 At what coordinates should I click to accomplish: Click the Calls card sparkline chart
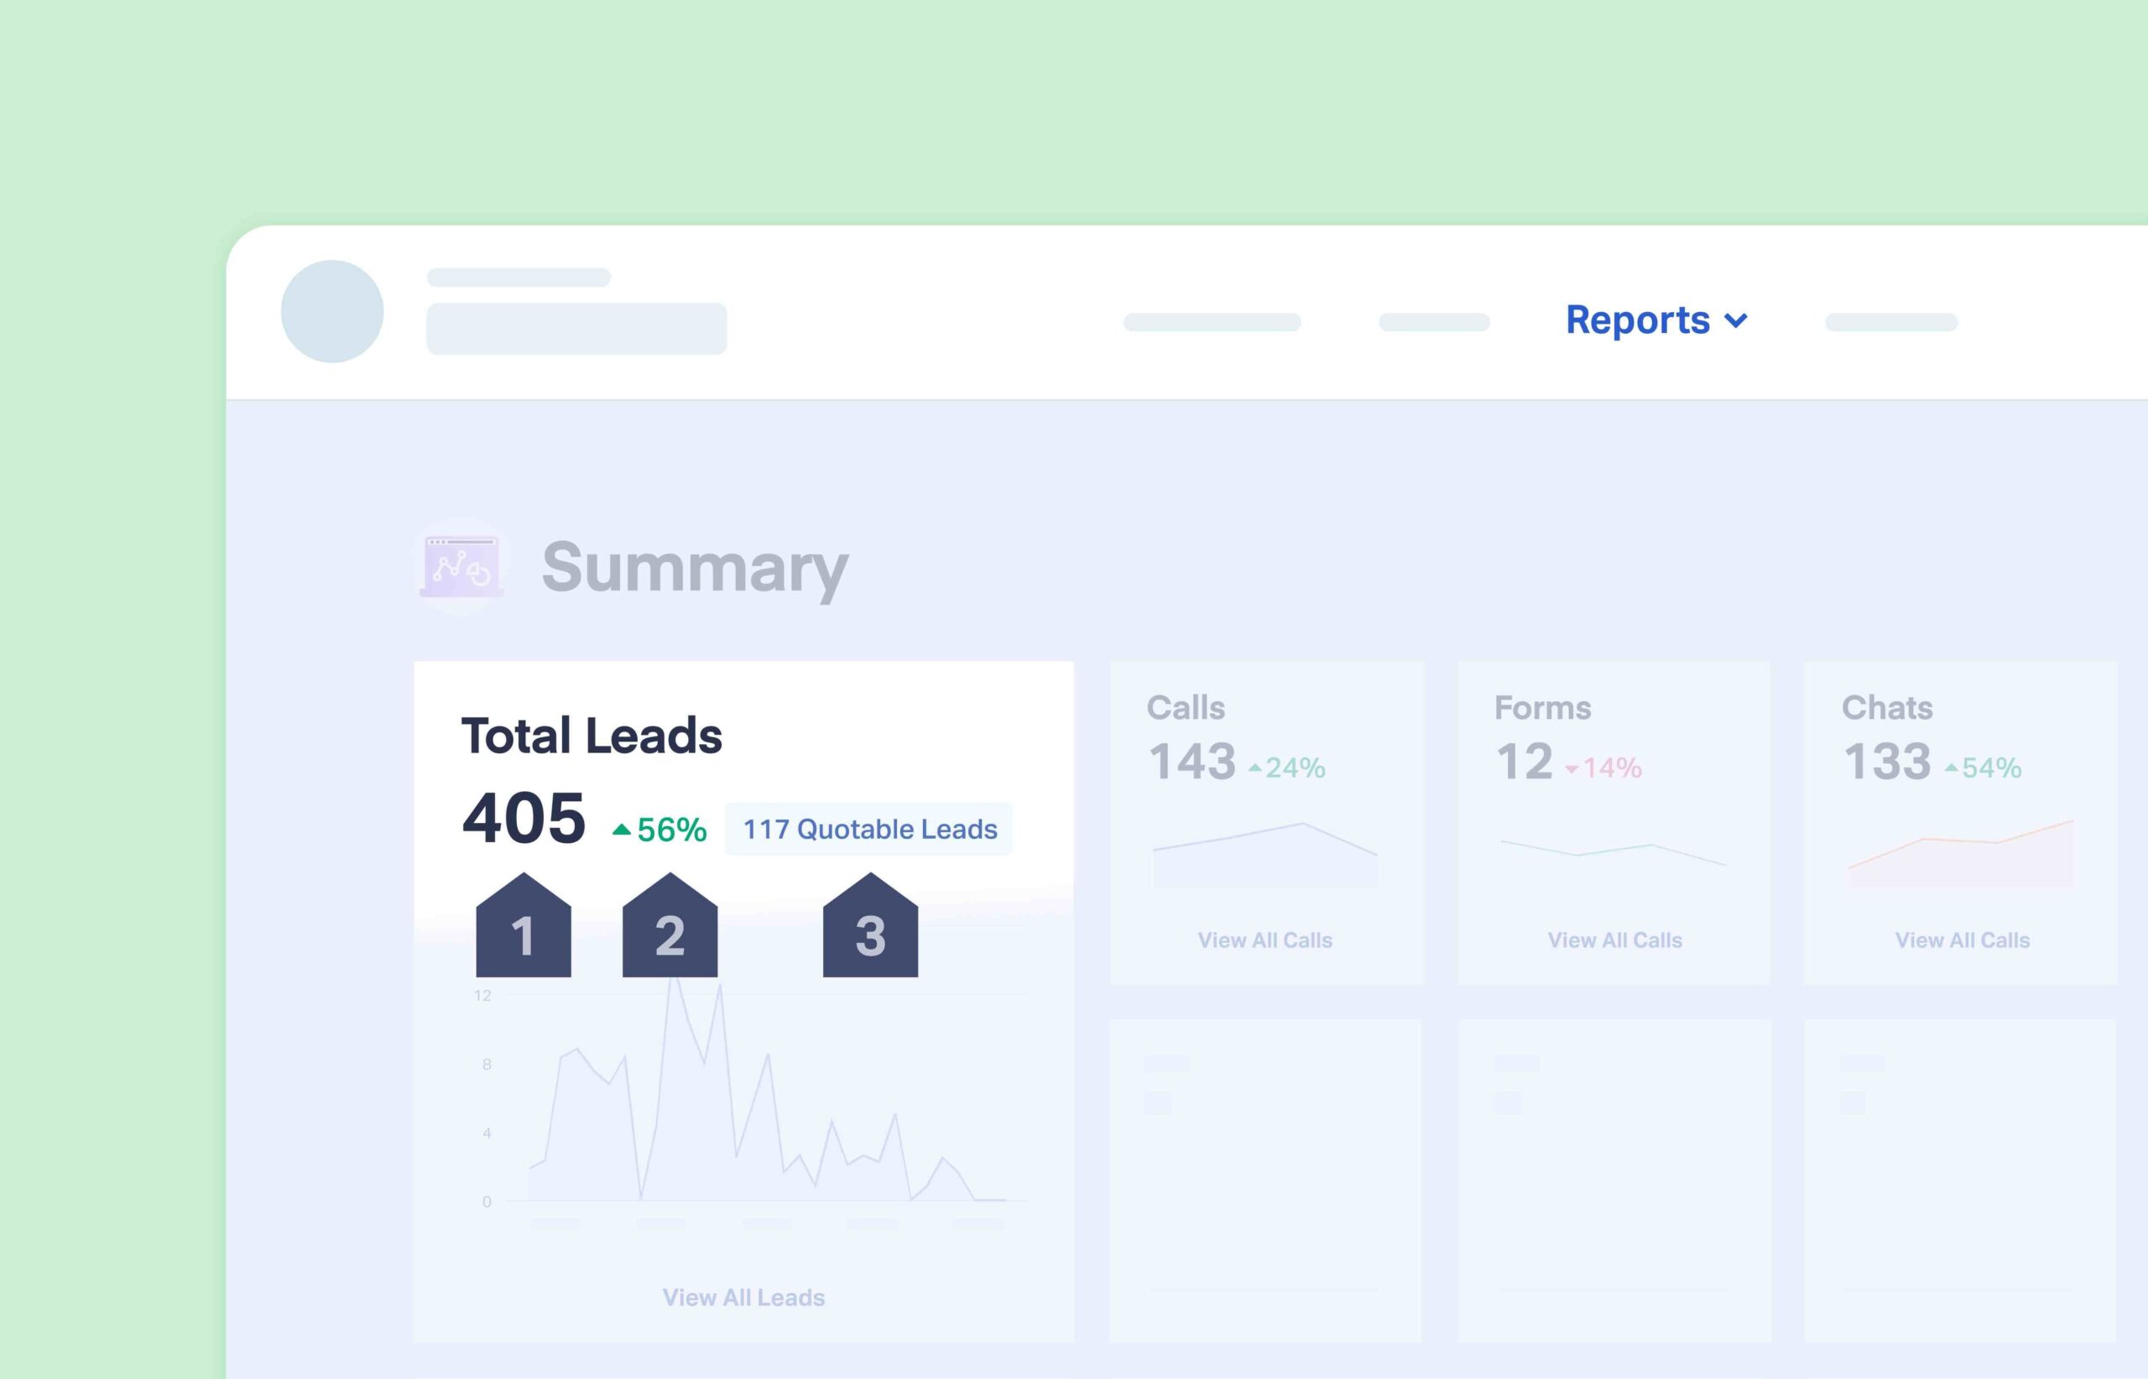[1264, 854]
